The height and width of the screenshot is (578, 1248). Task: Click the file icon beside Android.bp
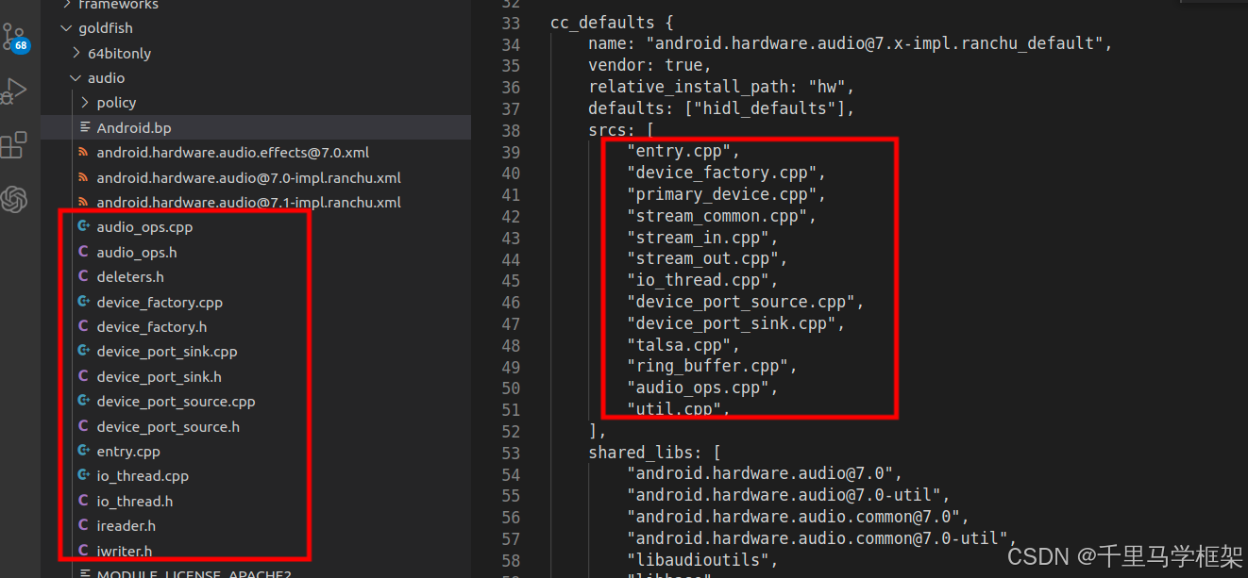click(85, 127)
